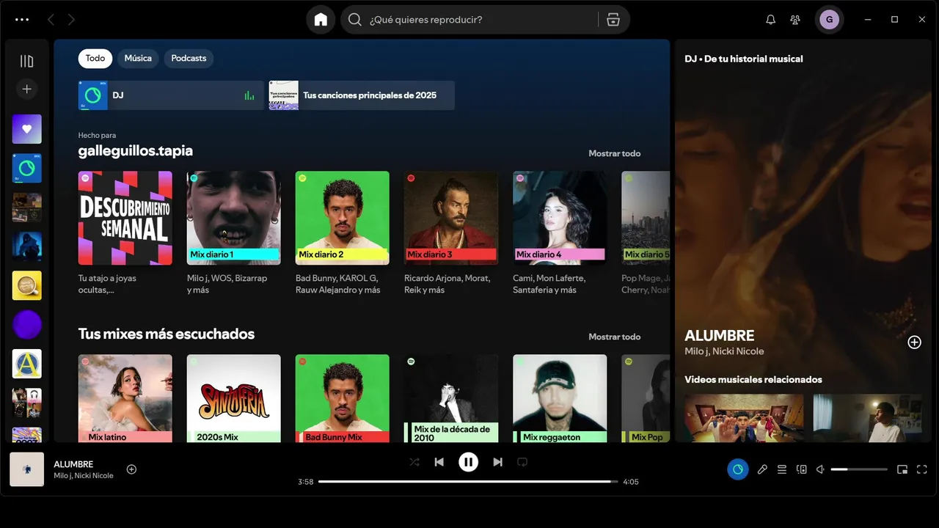Open Liked Songs heart playlist
Image resolution: width=939 pixels, height=528 pixels.
tap(27, 129)
